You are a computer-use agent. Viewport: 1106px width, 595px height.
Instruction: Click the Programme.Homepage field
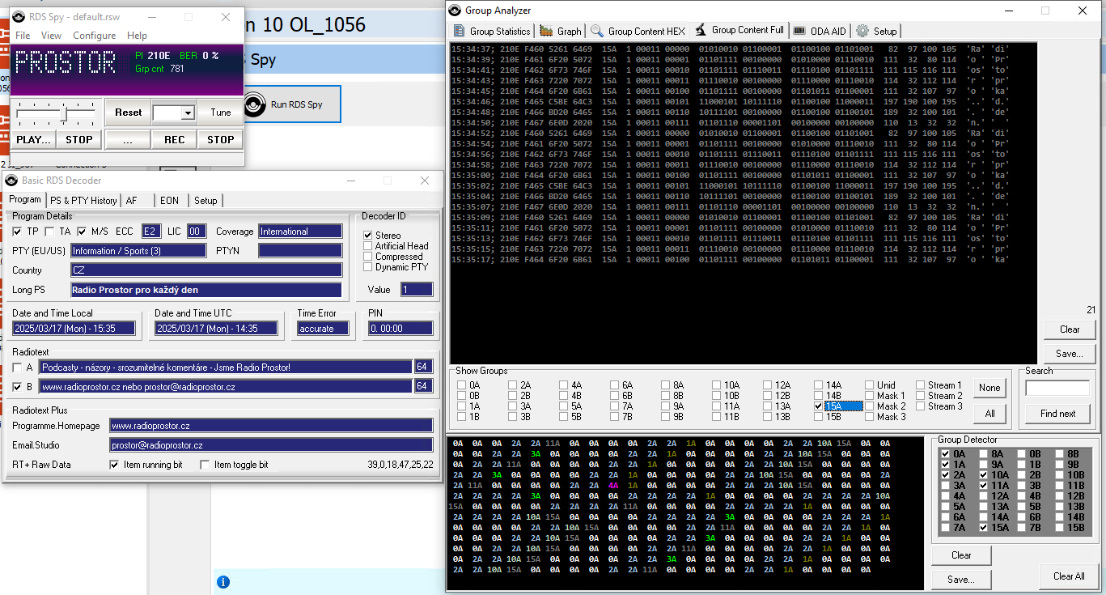(x=272, y=425)
